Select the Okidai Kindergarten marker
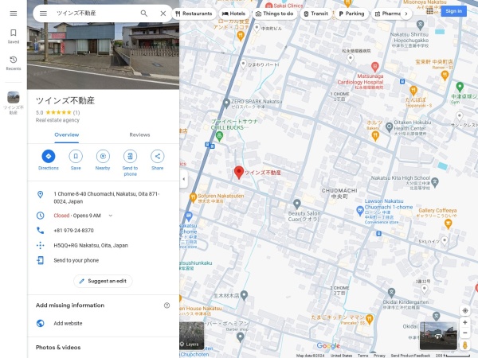 click(x=391, y=293)
